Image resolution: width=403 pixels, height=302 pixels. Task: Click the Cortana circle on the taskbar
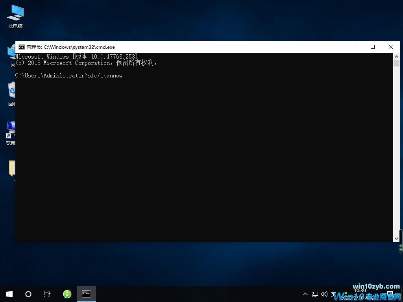(28, 294)
